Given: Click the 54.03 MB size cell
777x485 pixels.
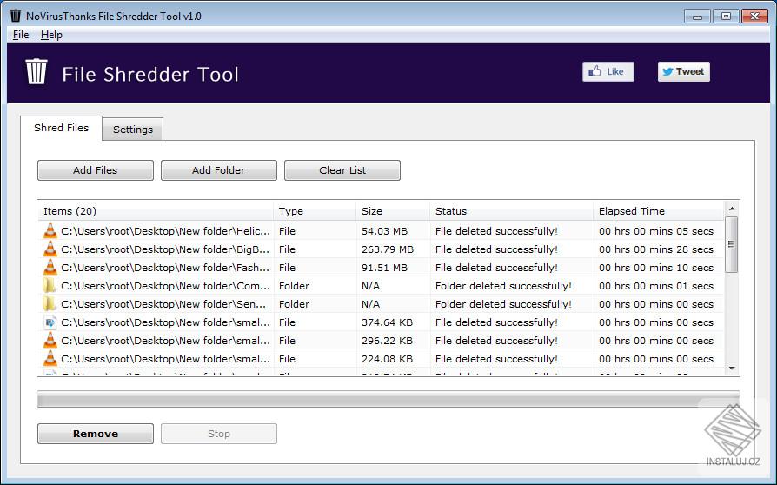Looking at the screenshot, I should click(384, 231).
